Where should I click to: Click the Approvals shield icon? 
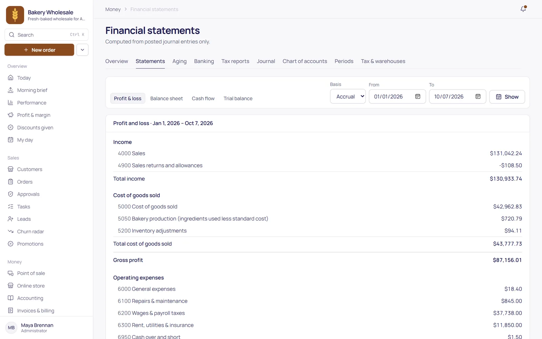coord(11,194)
